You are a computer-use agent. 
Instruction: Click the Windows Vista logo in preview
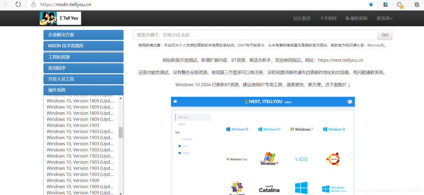click(x=237, y=159)
